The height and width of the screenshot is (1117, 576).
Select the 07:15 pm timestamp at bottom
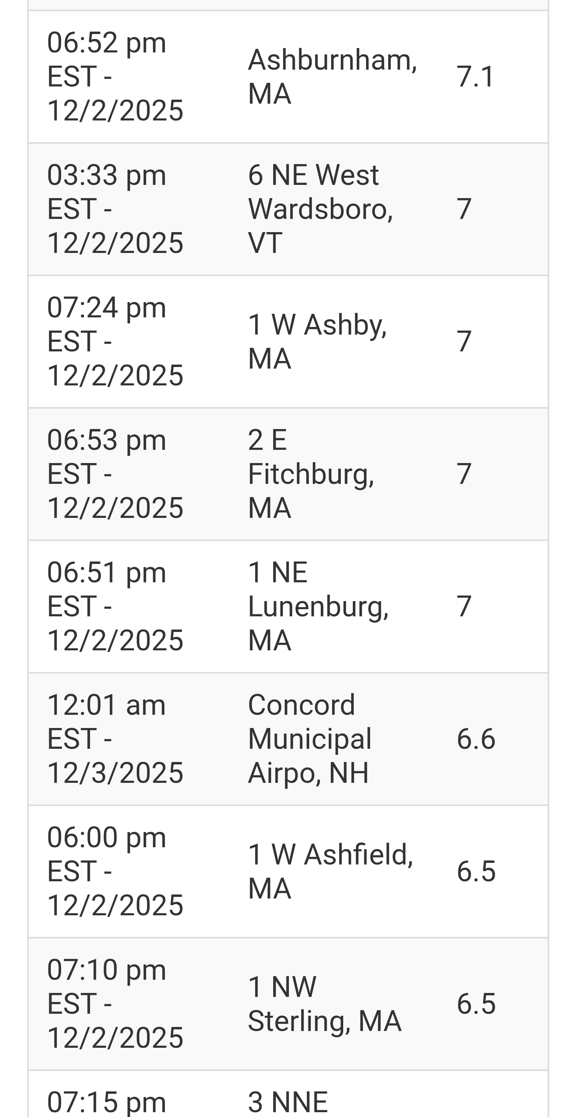[106, 1102]
